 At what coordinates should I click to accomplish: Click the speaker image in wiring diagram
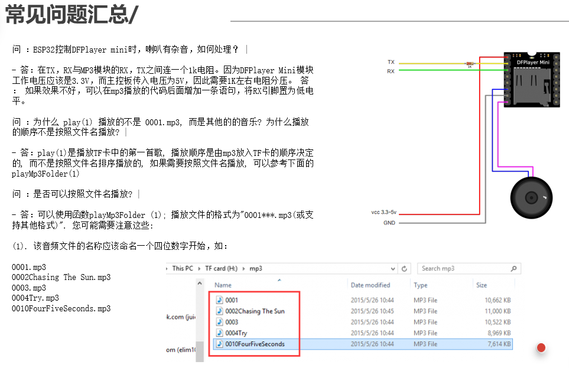pyautogui.click(x=531, y=198)
